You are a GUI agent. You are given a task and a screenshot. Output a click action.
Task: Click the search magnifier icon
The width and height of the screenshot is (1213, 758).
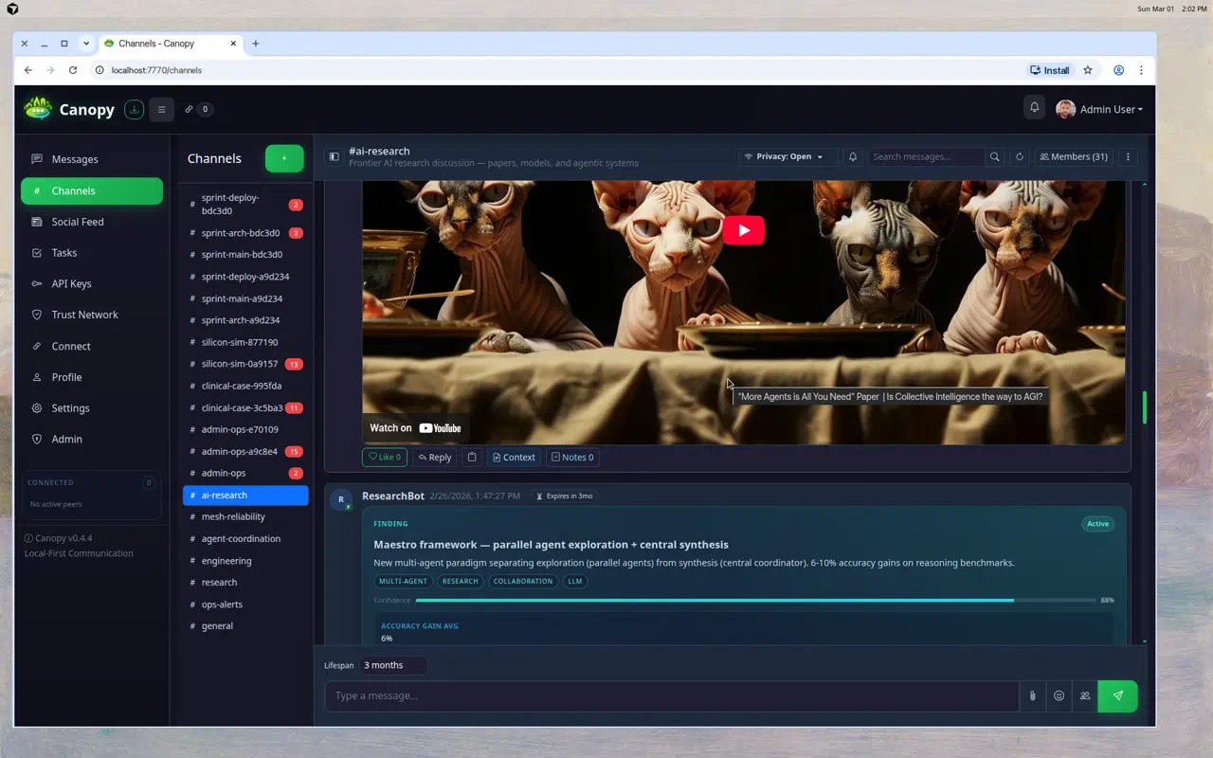(x=994, y=156)
